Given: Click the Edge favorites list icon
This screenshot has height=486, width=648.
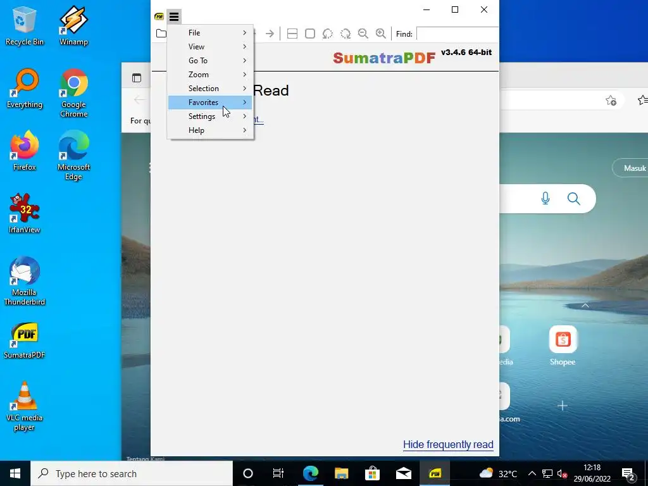Looking at the screenshot, I should click(x=643, y=101).
